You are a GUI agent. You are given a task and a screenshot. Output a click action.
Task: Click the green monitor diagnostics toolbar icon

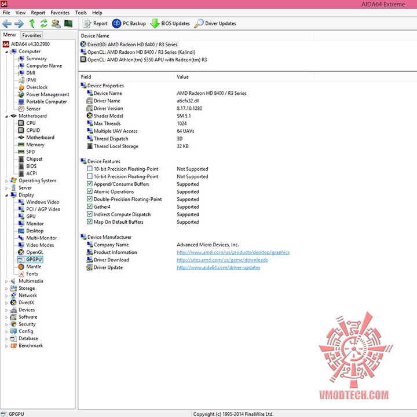(68, 23)
